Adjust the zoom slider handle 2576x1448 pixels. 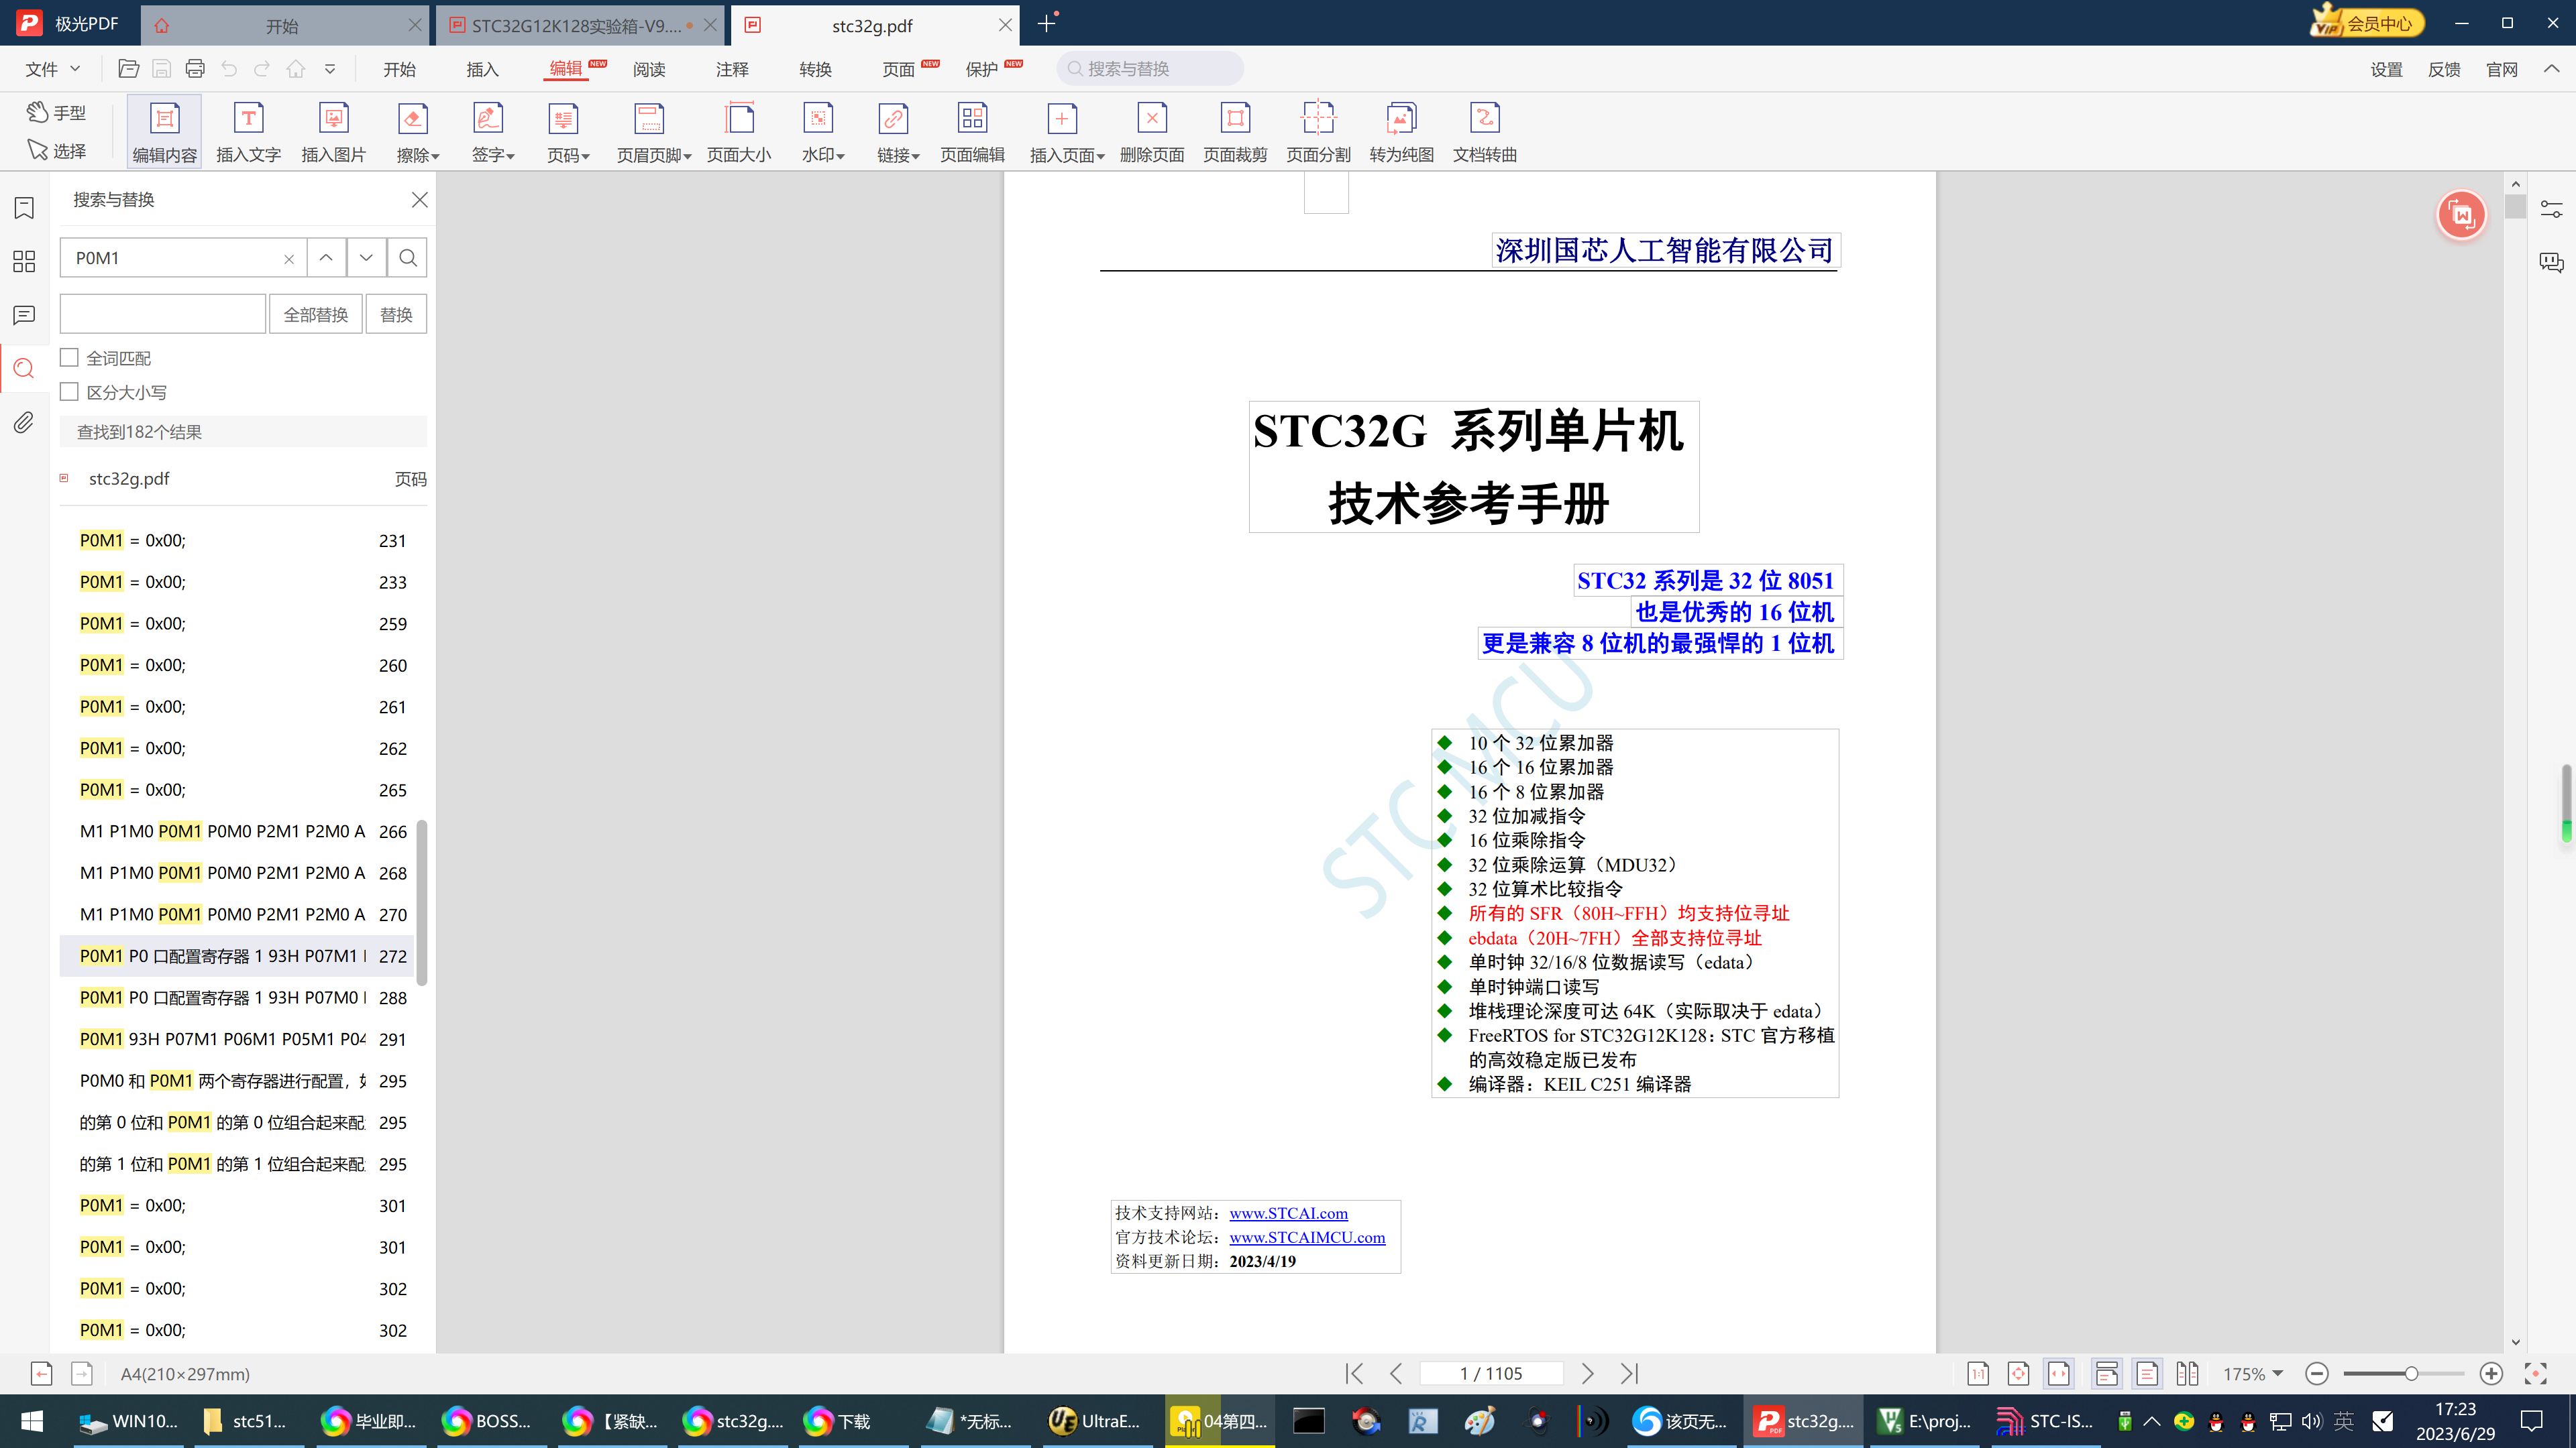(2411, 1374)
